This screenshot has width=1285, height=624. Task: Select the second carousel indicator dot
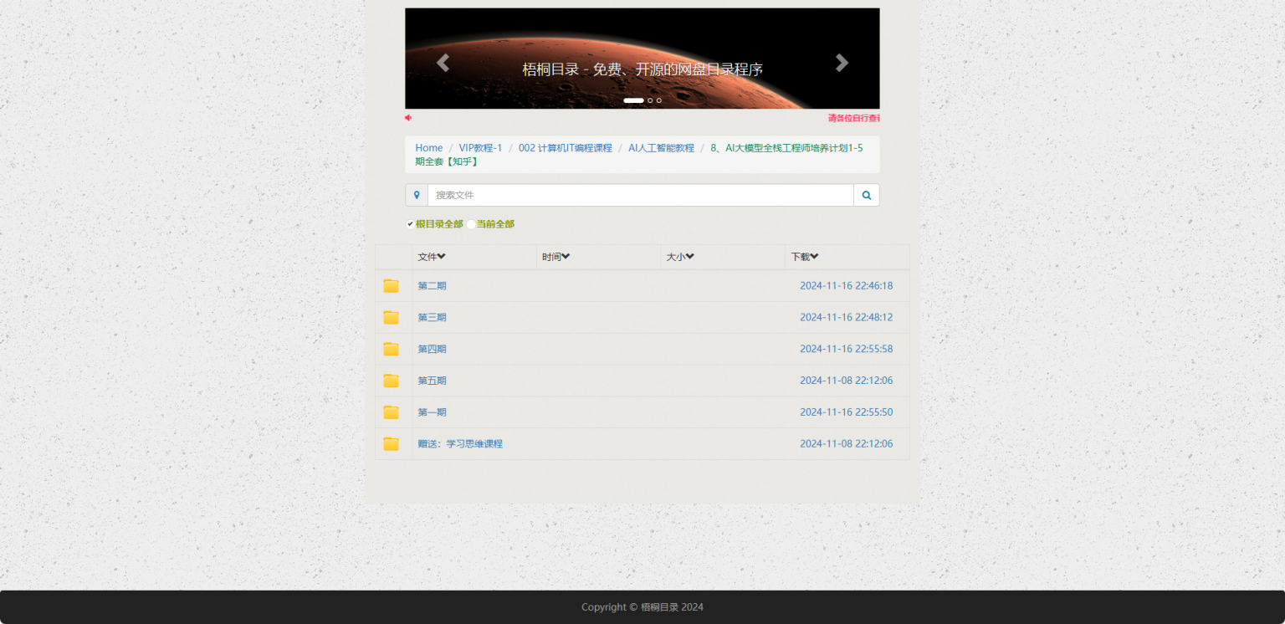[650, 100]
